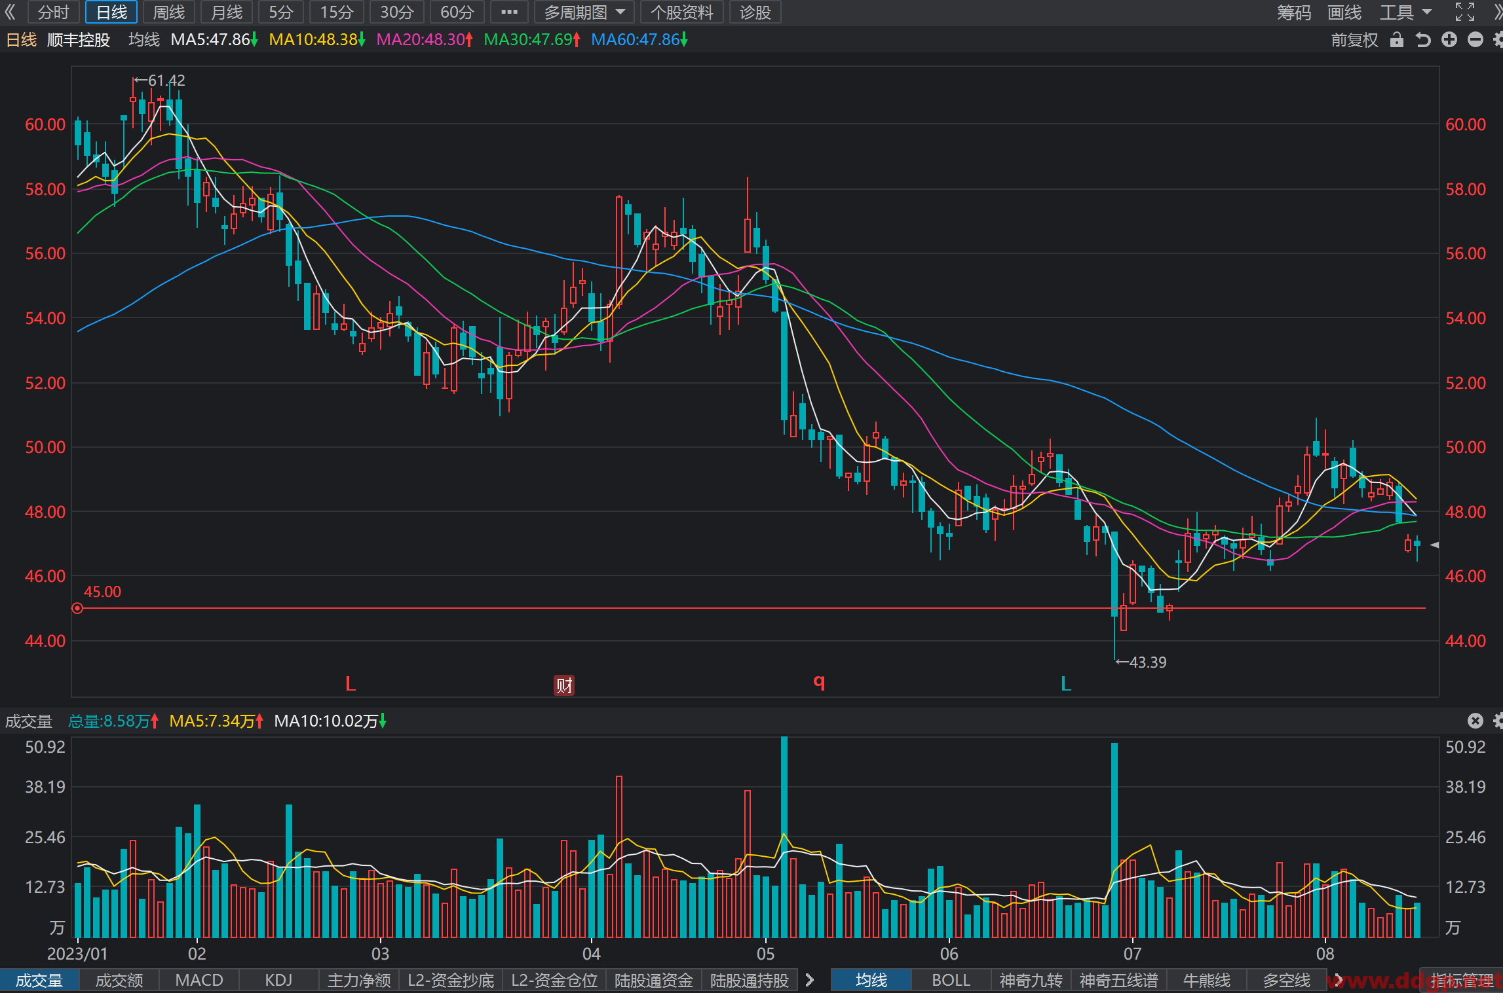Click volume 总量:8.58万 value
Viewport: 1503px width, 993px height.
click(113, 721)
